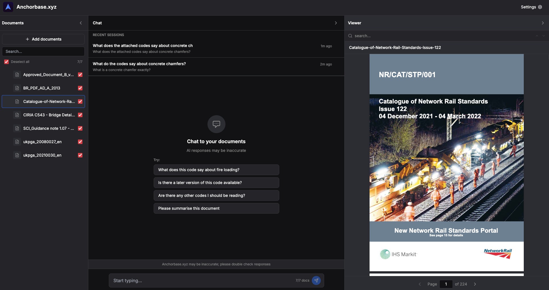This screenshot has height=290, width=549.
Task: Go to the previous search match arrow
Action: pyautogui.click(x=537, y=36)
